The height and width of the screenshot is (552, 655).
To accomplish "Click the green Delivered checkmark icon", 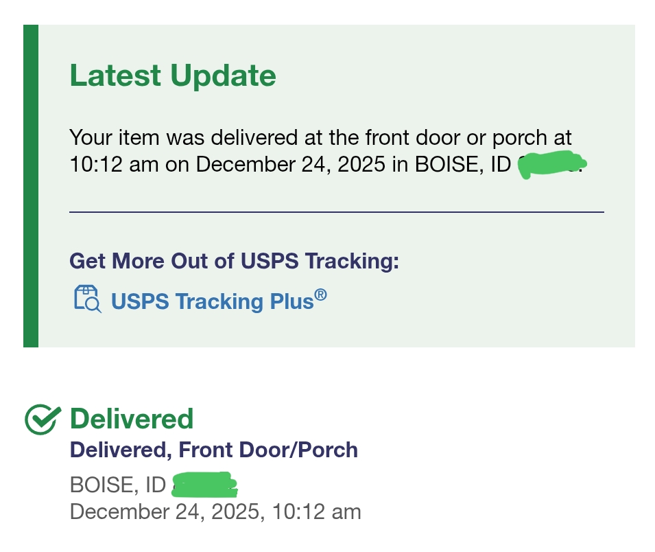I will tap(43, 419).
